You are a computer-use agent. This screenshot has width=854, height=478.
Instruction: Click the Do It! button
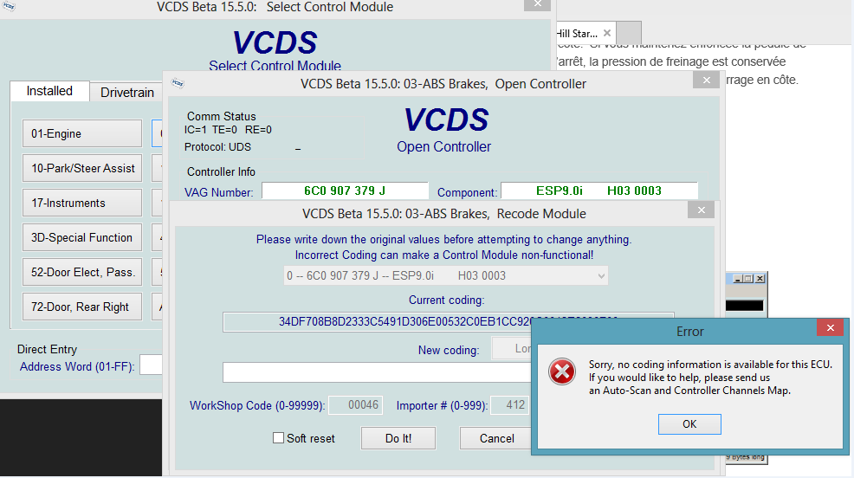click(398, 438)
